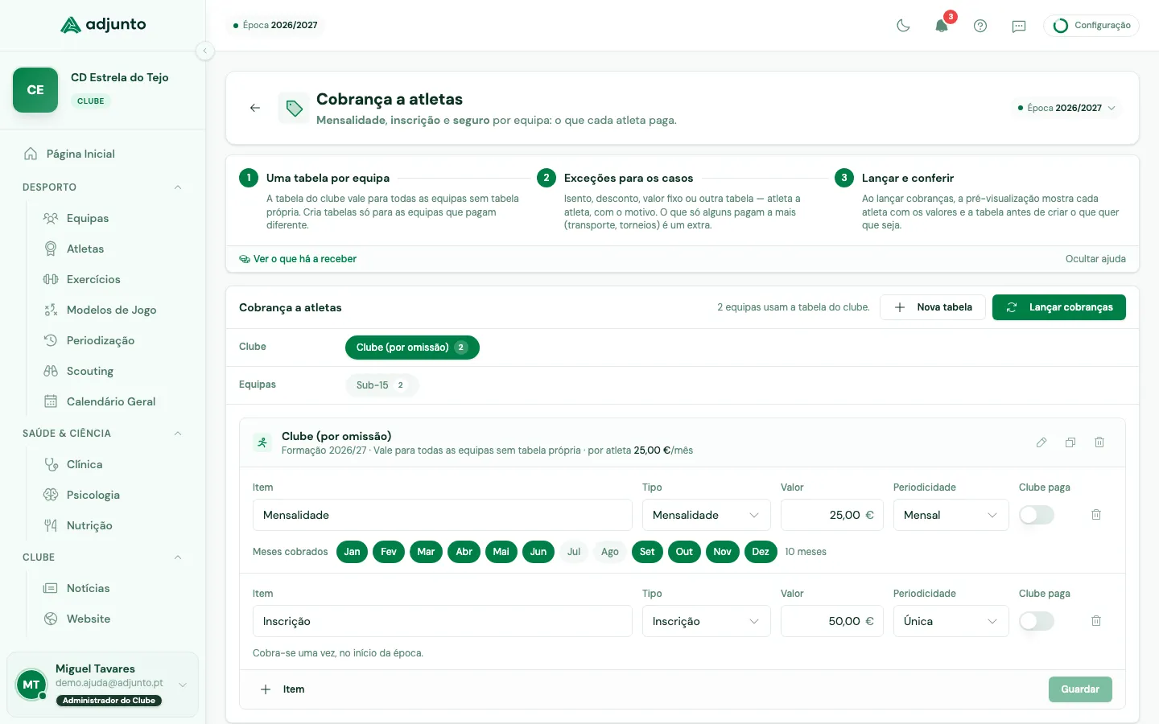The image size is (1159, 724).
Task: Go back using the left arrow
Action: (255, 108)
